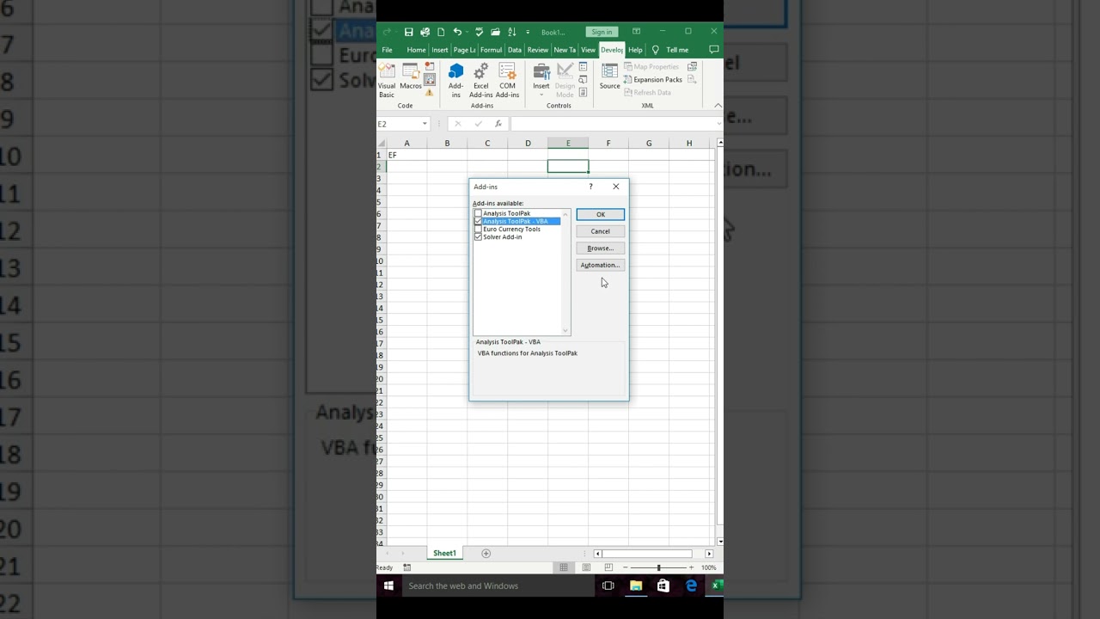
Task: Switch to the Help ribbon tab
Action: click(635, 50)
